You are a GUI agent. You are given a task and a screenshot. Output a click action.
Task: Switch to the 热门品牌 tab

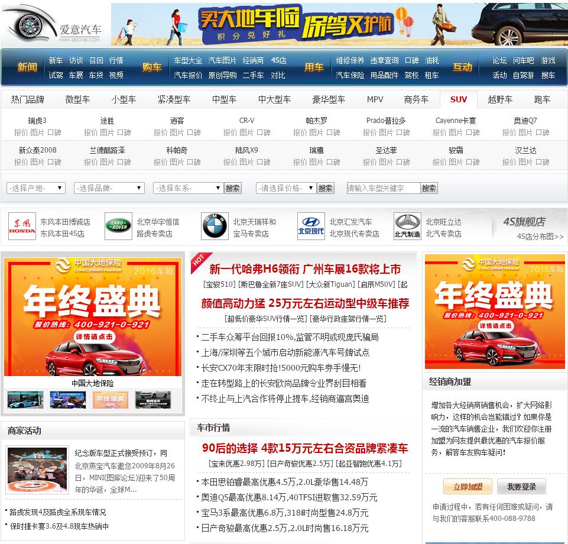click(x=28, y=99)
